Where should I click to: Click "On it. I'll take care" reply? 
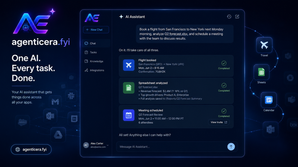click(139, 50)
